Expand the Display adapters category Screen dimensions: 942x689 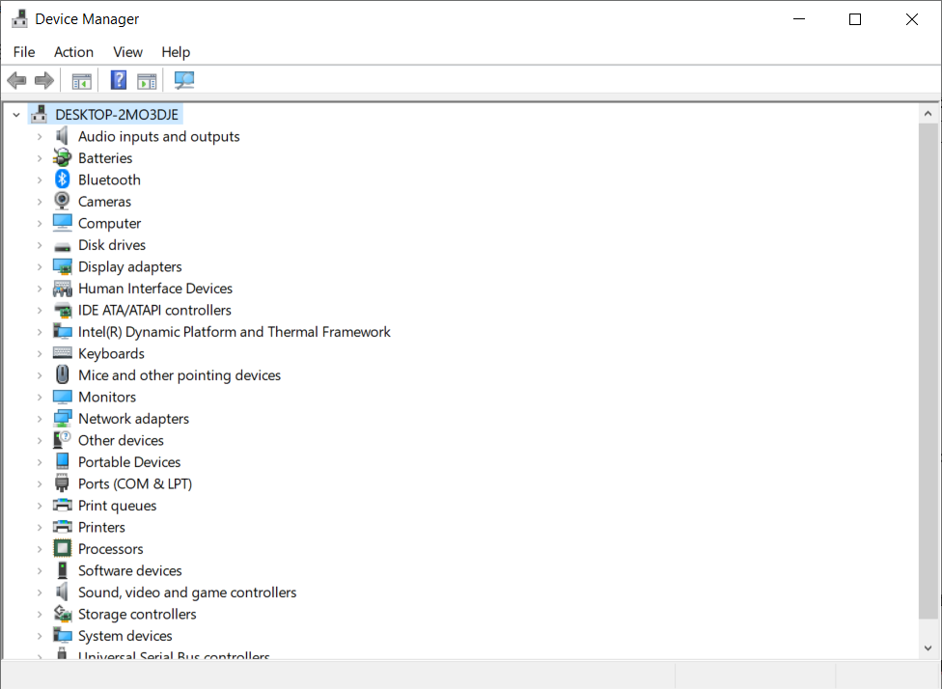tap(40, 266)
